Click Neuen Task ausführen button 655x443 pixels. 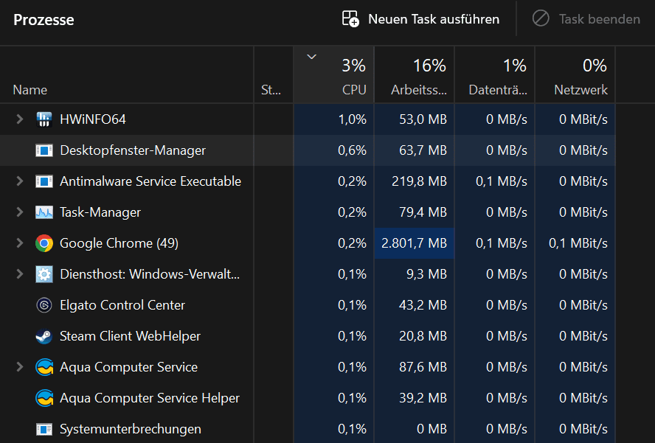[420, 19]
